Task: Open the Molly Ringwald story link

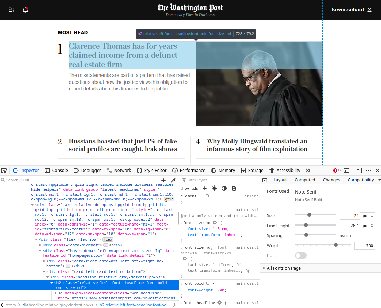Action: click(x=257, y=145)
